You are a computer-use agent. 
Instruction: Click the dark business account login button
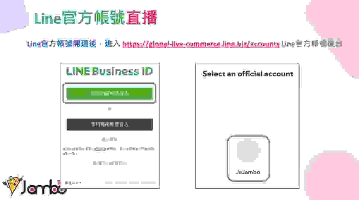click(109, 124)
